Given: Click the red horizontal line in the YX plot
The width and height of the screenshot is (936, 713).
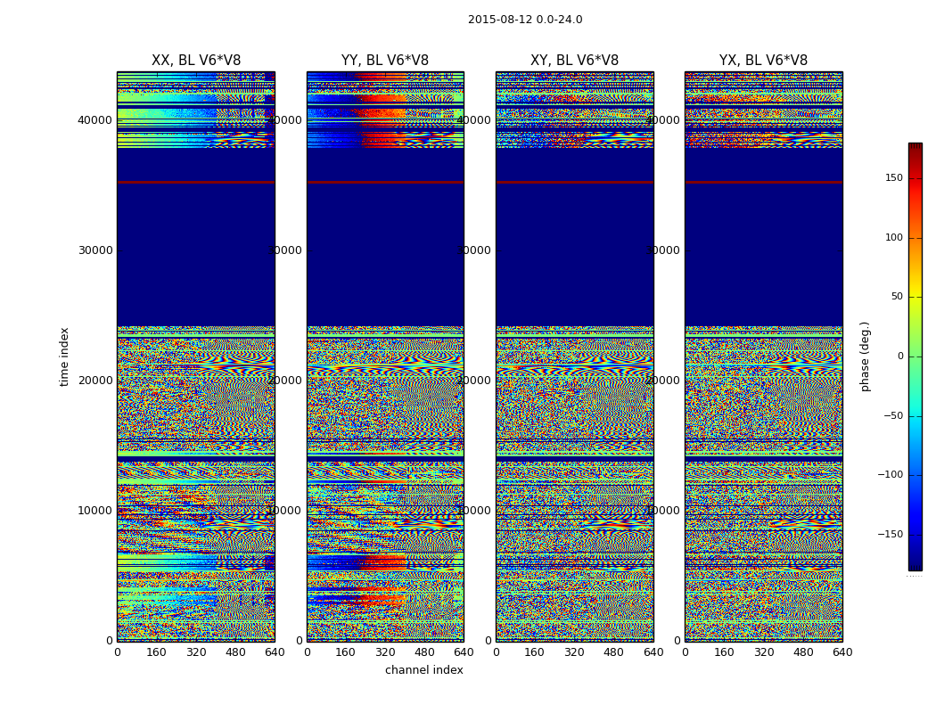Looking at the screenshot, I should point(763,182).
